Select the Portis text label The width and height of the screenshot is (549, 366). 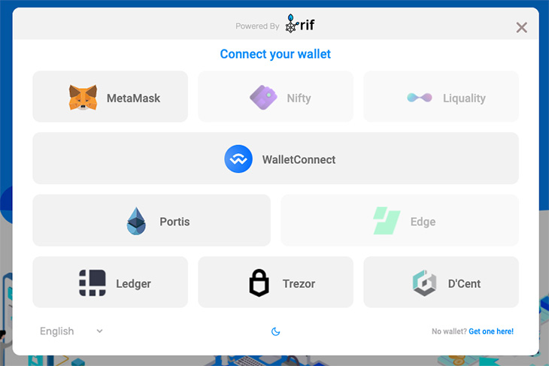pyautogui.click(x=174, y=222)
